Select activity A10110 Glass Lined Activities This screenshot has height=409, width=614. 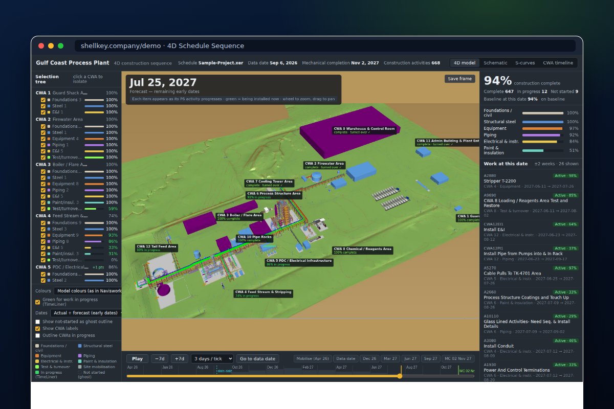tap(531, 325)
